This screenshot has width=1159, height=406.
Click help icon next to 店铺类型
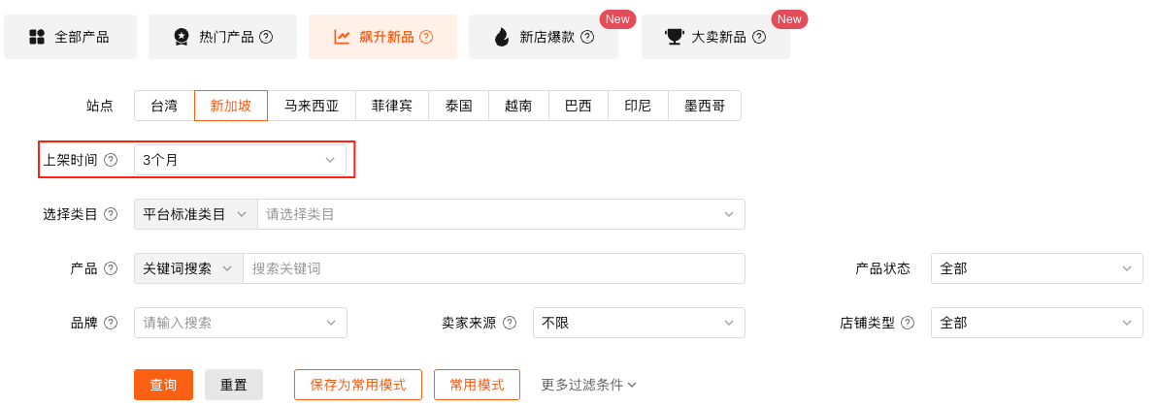click(x=908, y=323)
